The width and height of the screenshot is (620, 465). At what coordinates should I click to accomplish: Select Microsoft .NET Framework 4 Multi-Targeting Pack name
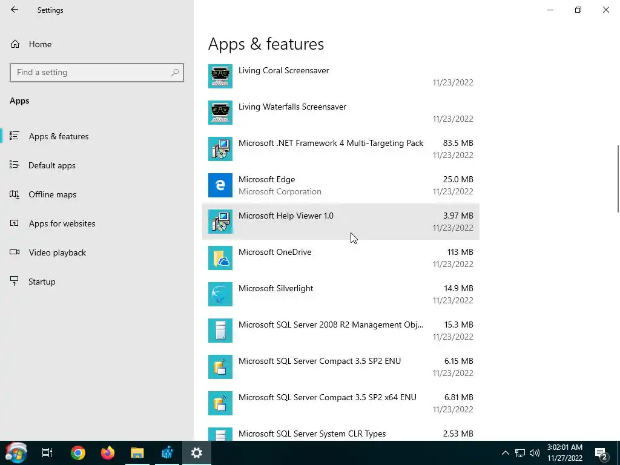tap(331, 143)
